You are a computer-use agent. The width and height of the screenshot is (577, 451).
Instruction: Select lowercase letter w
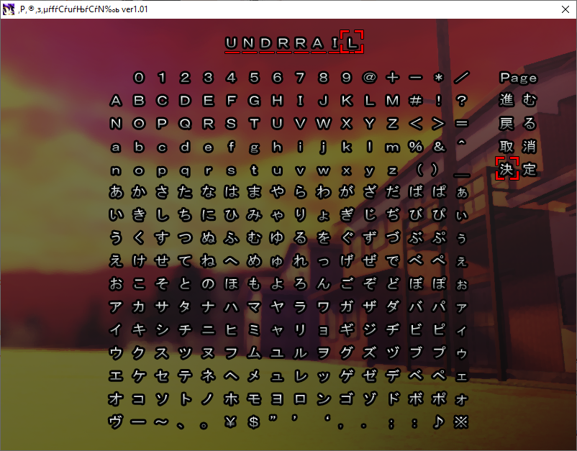pyautogui.click(x=324, y=170)
